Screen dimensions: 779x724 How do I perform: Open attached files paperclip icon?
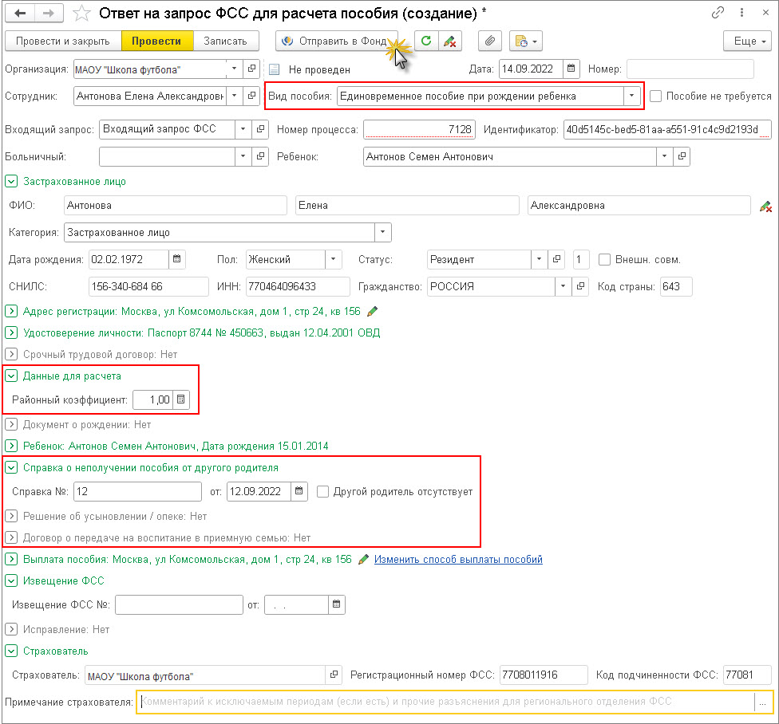point(490,41)
